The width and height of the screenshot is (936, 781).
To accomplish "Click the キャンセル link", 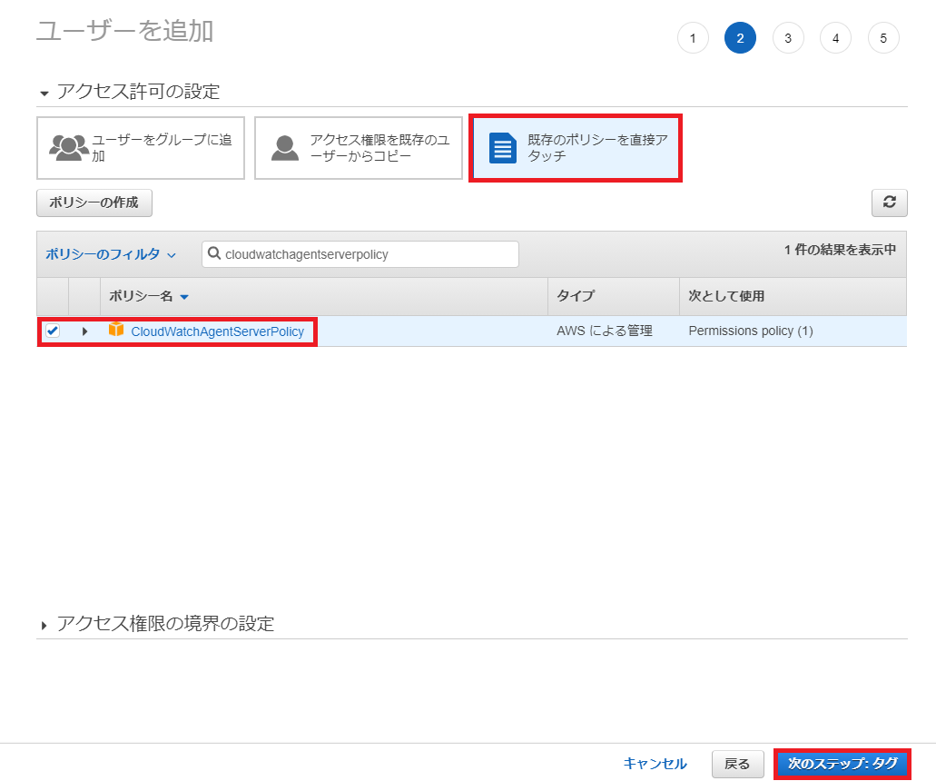I will [x=655, y=764].
